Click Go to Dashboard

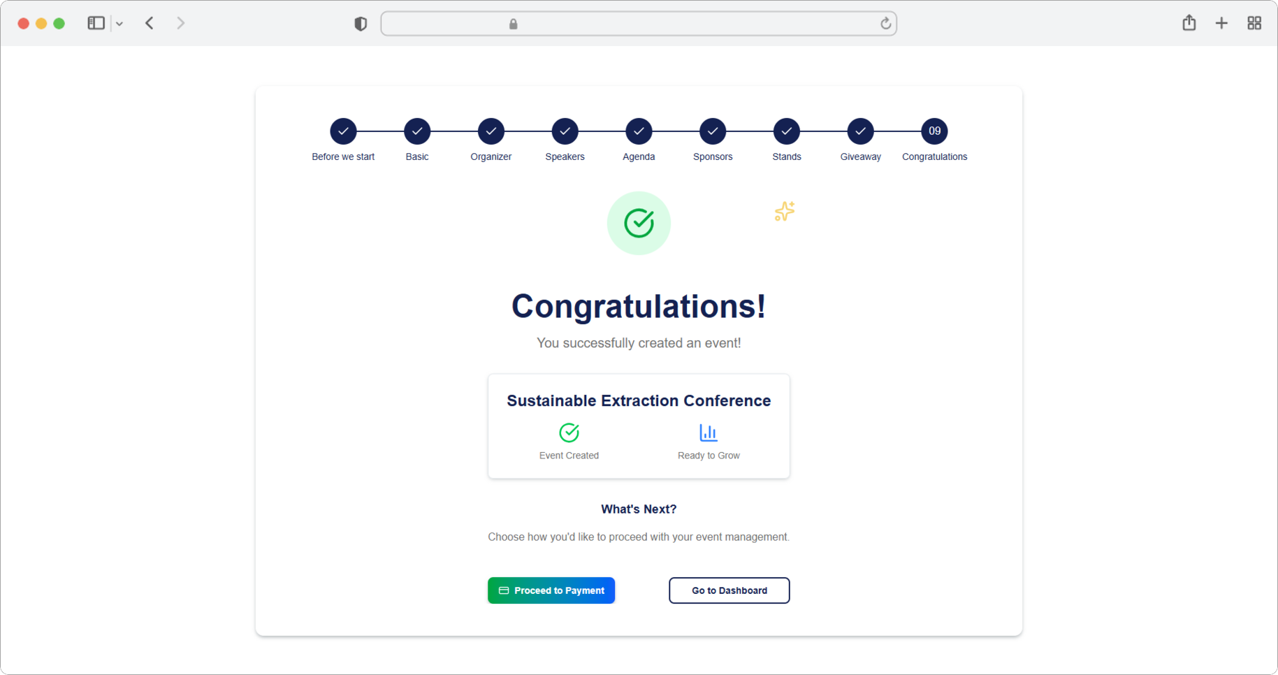coord(729,590)
